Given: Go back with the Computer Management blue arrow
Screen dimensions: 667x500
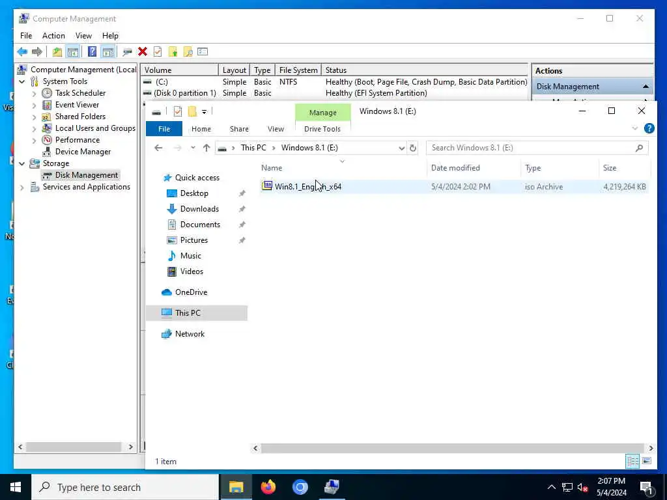Looking at the screenshot, I should [22, 52].
